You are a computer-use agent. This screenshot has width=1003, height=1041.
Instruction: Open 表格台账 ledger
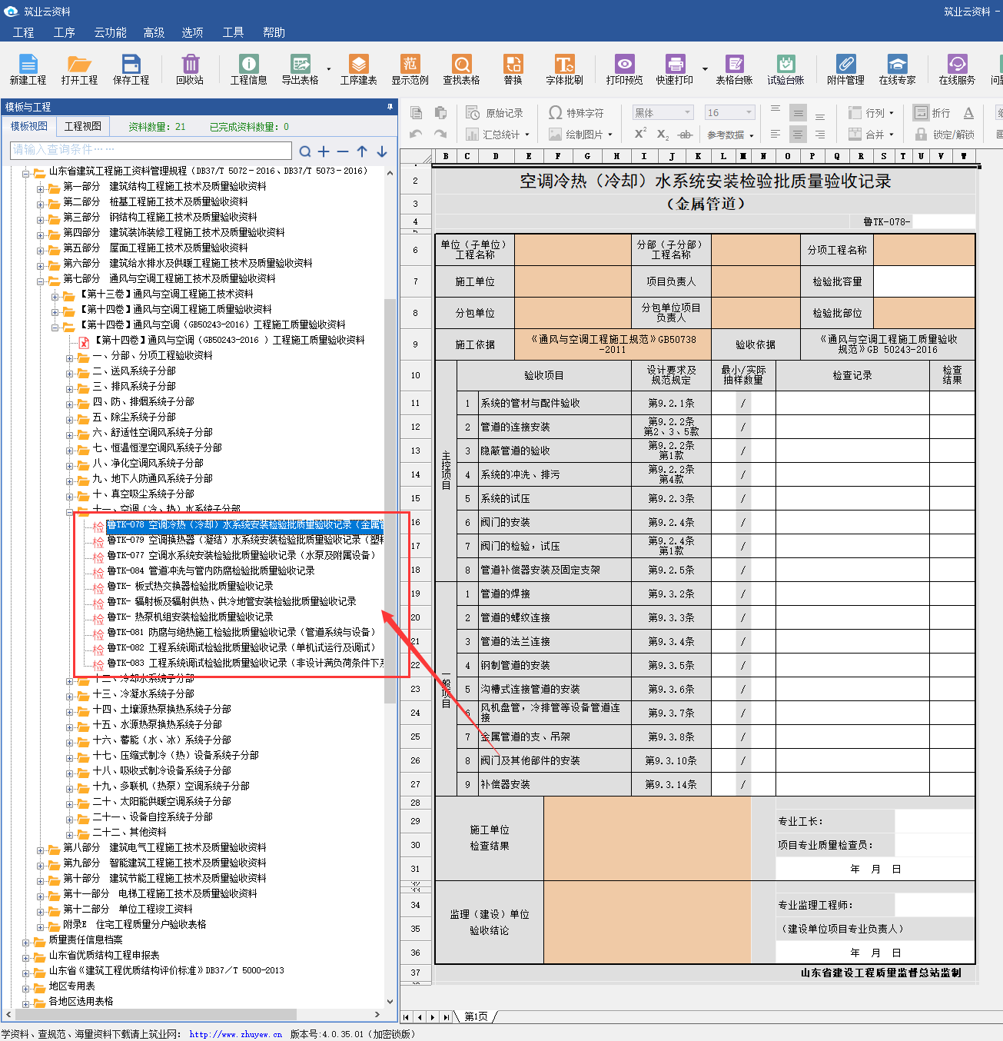[x=735, y=69]
